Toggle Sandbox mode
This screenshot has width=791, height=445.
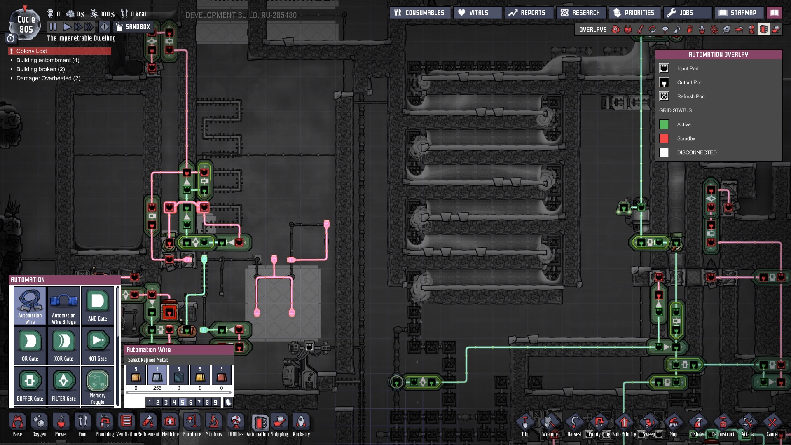(x=133, y=27)
